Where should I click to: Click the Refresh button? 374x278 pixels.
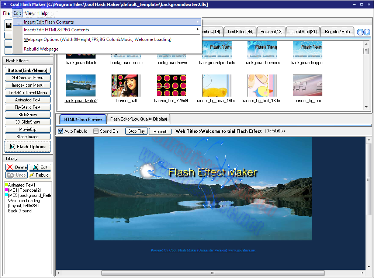(160, 131)
